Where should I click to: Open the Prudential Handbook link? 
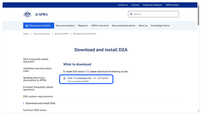pyautogui.click(x=152, y=5)
